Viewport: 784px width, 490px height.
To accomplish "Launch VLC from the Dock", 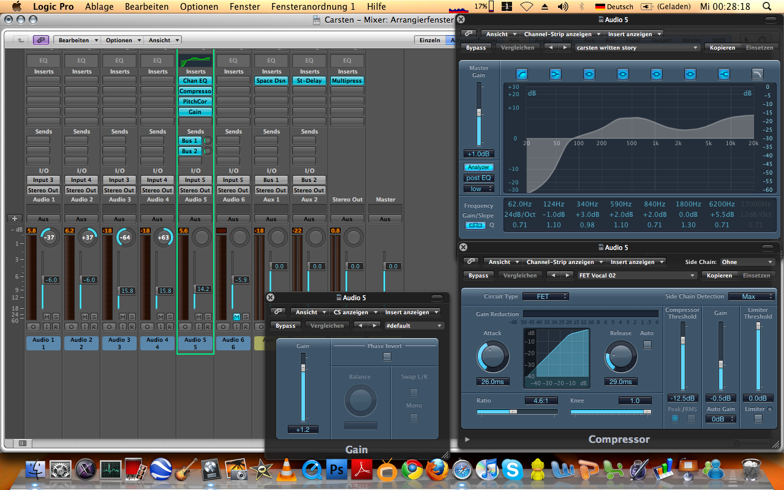I will coord(285,470).
